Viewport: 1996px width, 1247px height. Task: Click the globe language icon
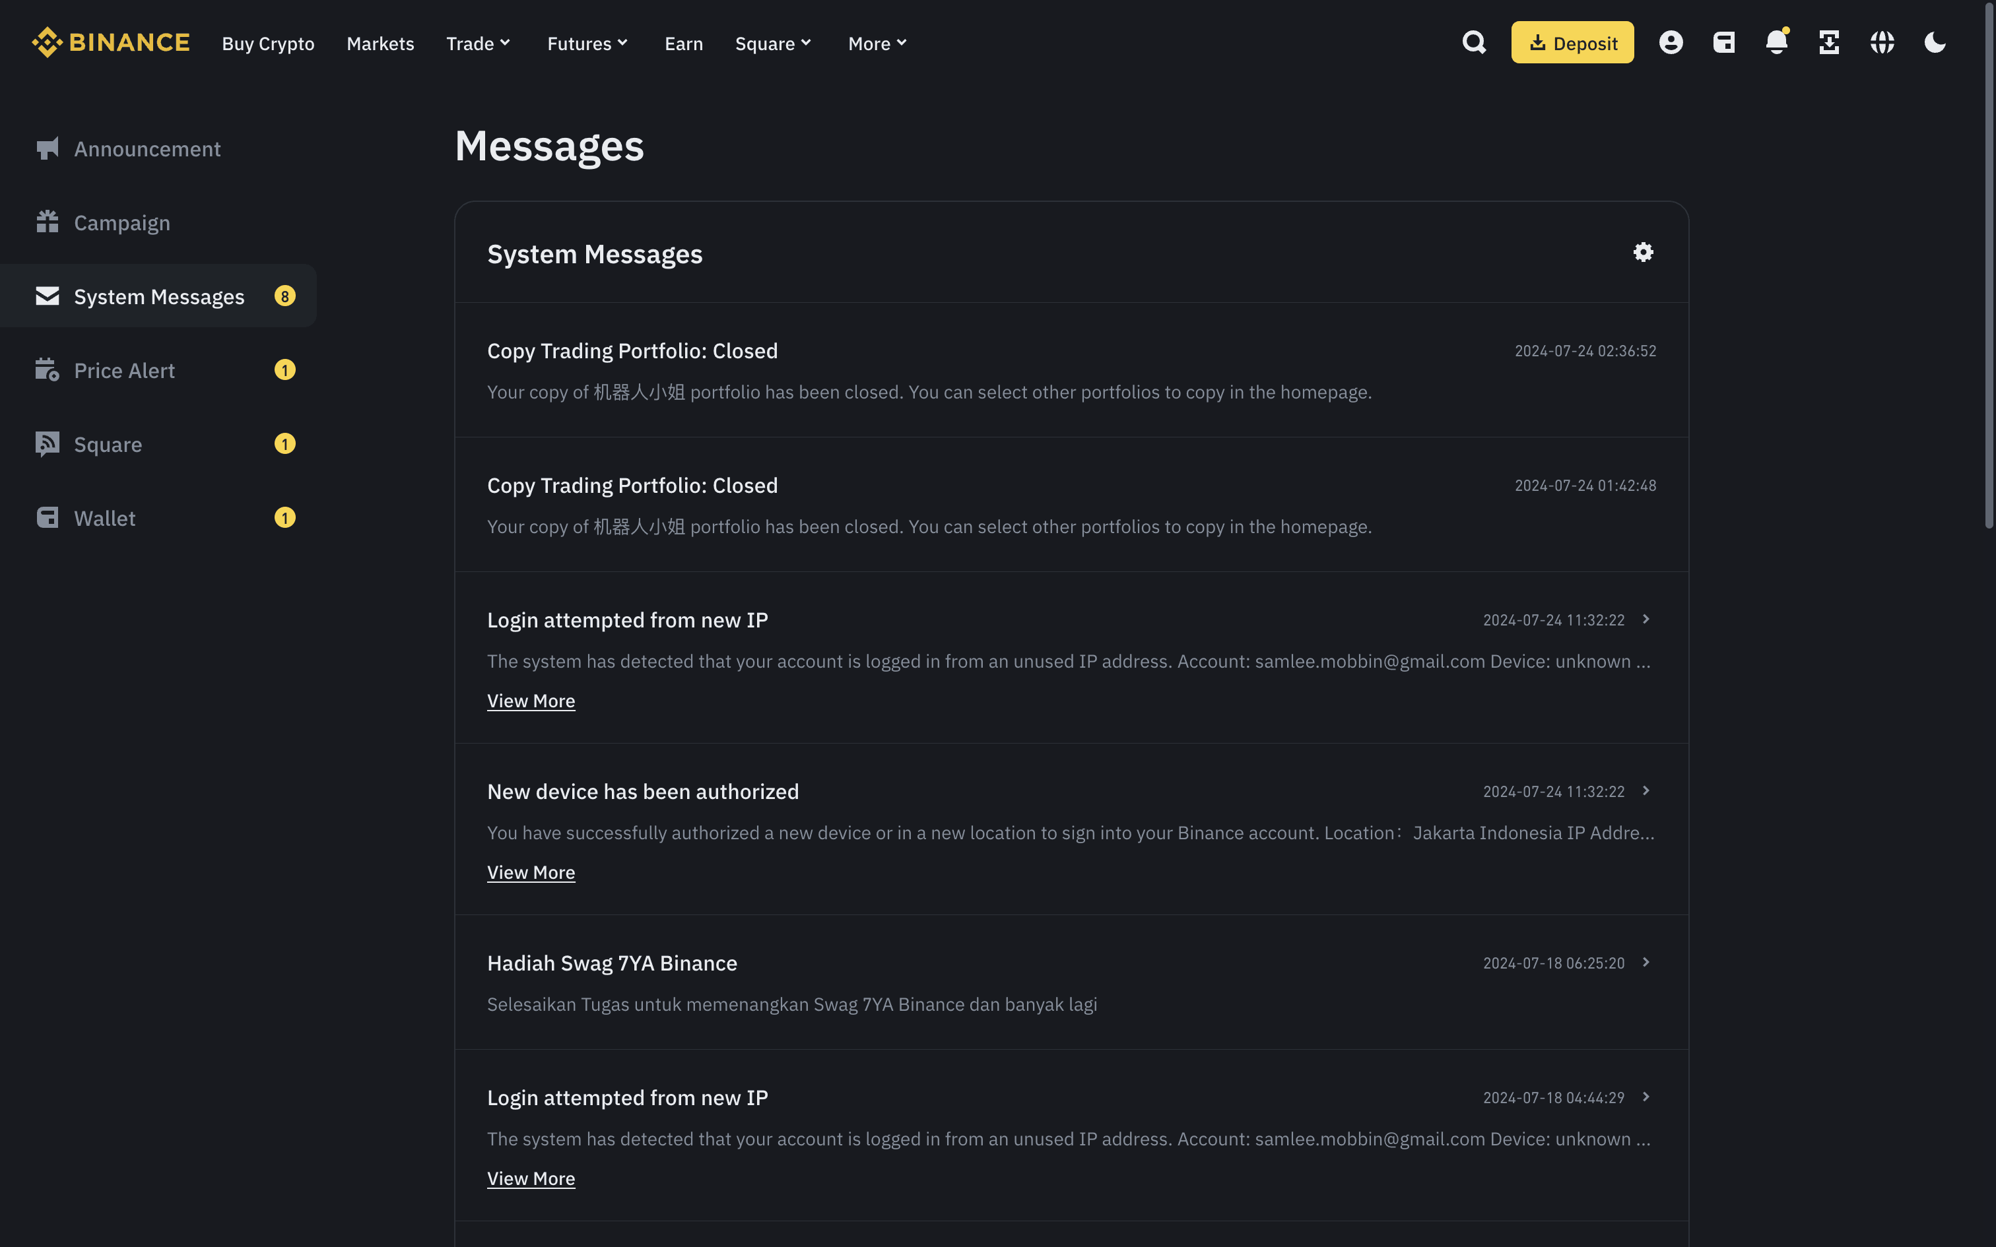click(x=1881, y=42)
